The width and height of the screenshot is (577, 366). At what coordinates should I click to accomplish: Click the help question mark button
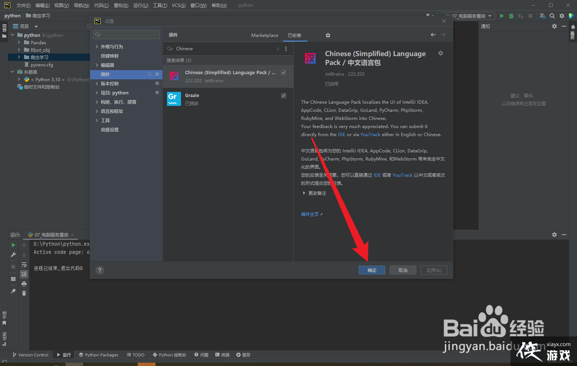(100, 270)
